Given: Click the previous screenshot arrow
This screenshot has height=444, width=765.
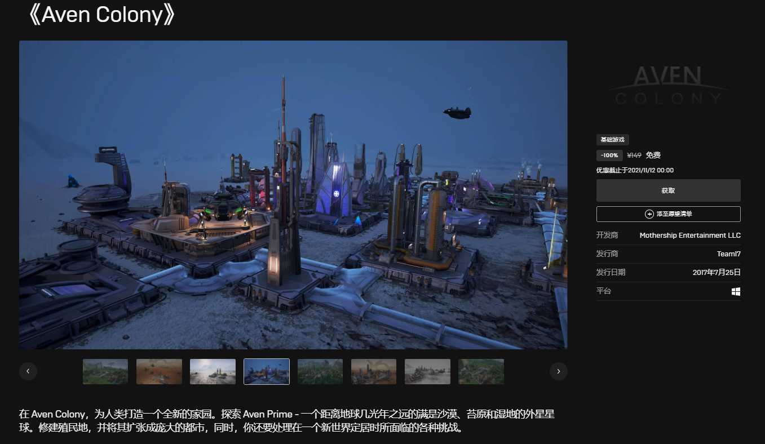Looking at the screenshot, I should [28, 371].
